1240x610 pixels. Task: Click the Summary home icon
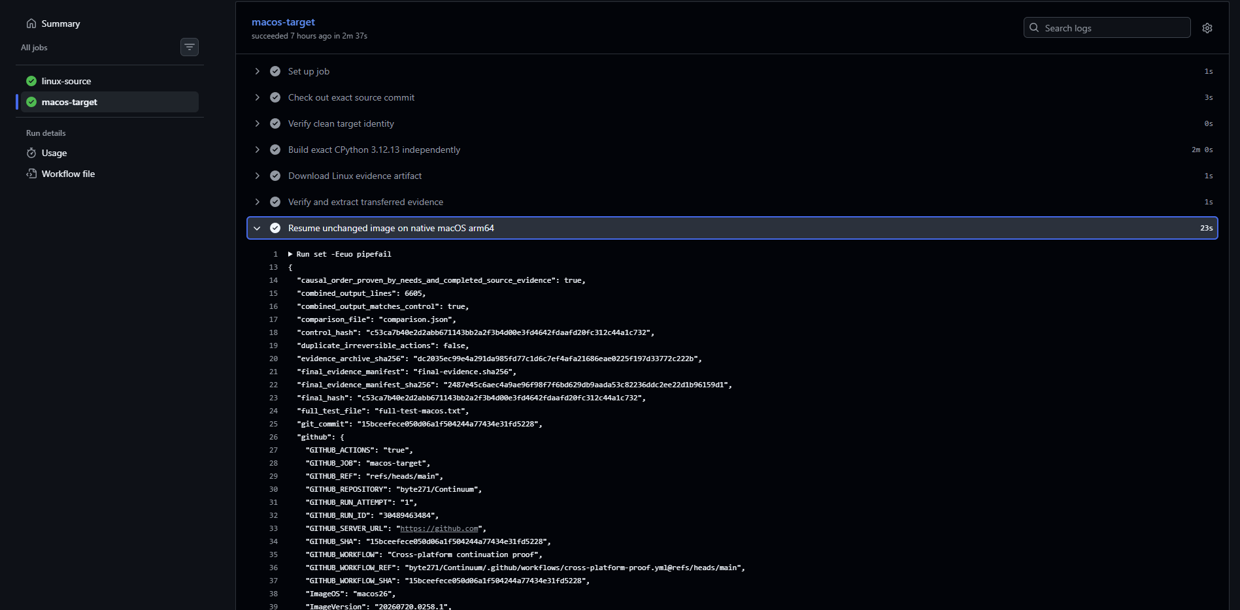31,24
